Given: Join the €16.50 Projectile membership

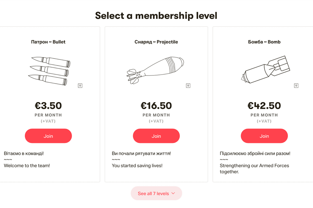Looking at the screenshot, I should pyautogui.click(x=156, y=136).
